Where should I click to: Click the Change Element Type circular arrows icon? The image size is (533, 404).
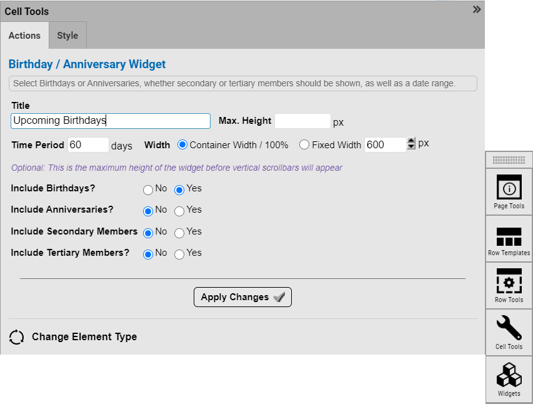17,337
